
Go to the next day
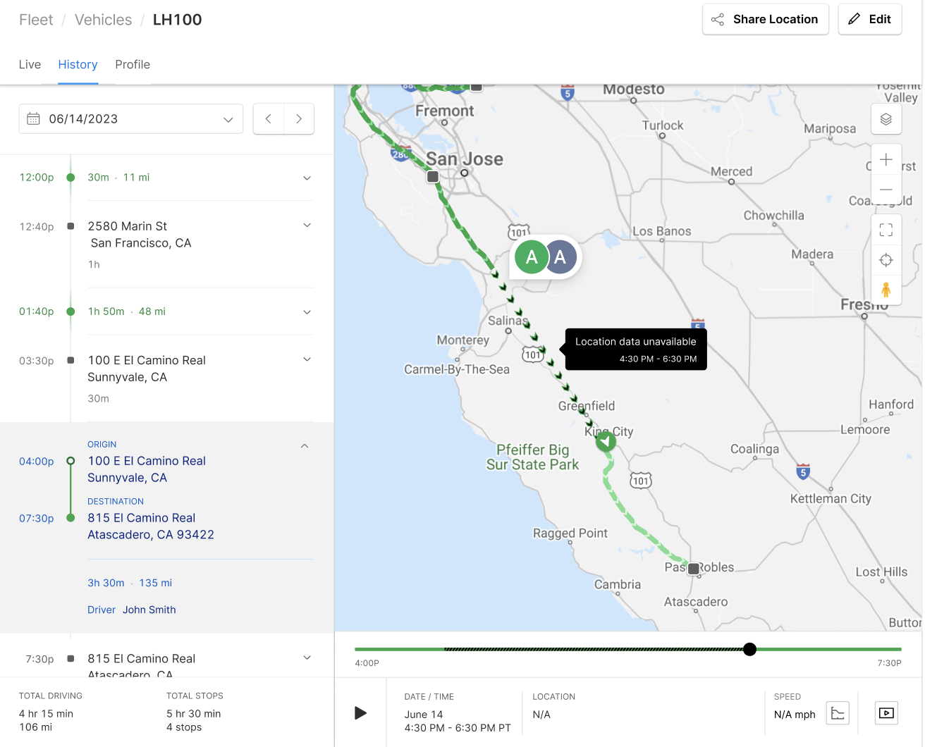coord(299,119)
